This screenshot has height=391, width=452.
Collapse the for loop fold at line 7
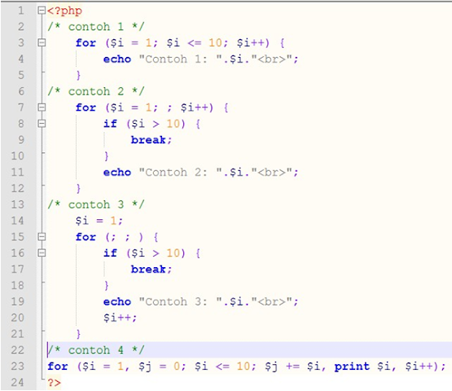coord(42,108)
